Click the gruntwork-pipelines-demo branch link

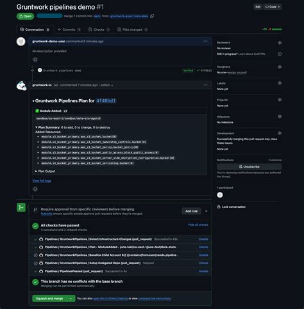[x=129, y=16]
